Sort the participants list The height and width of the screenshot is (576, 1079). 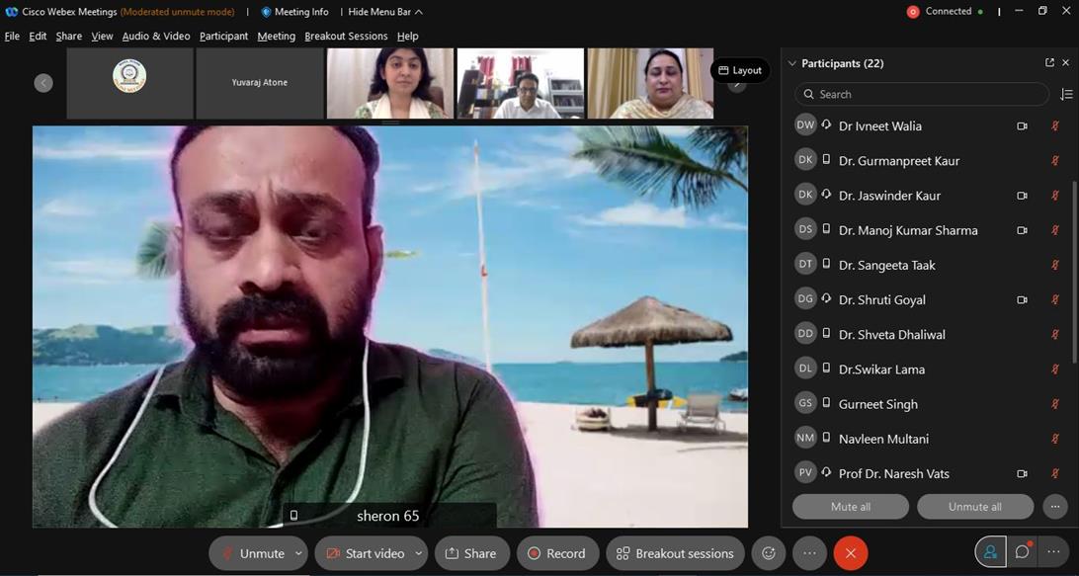[1065, 95]
